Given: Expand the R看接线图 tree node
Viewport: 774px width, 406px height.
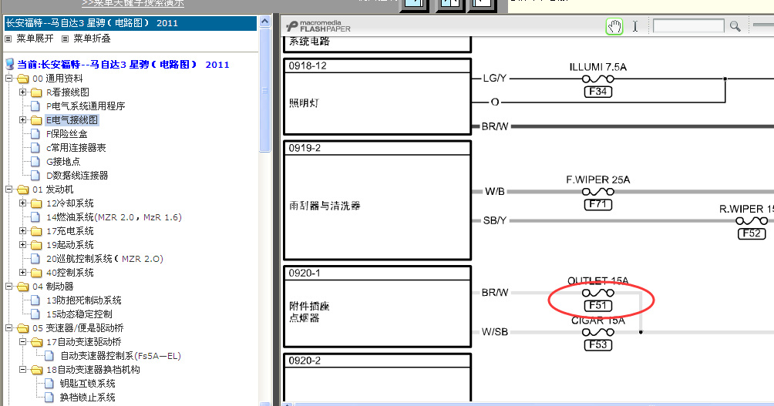Looking at the screenshot, I should click(22, 92).
